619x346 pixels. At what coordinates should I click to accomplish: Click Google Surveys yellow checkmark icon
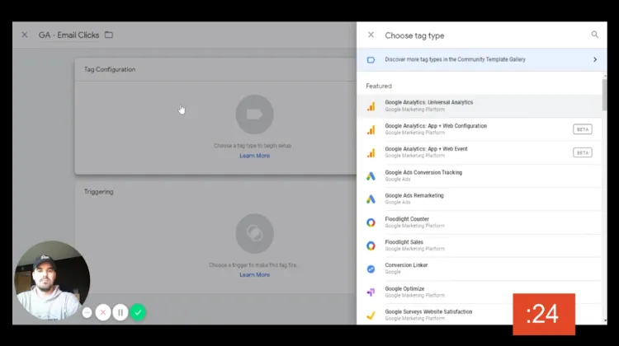371,316
